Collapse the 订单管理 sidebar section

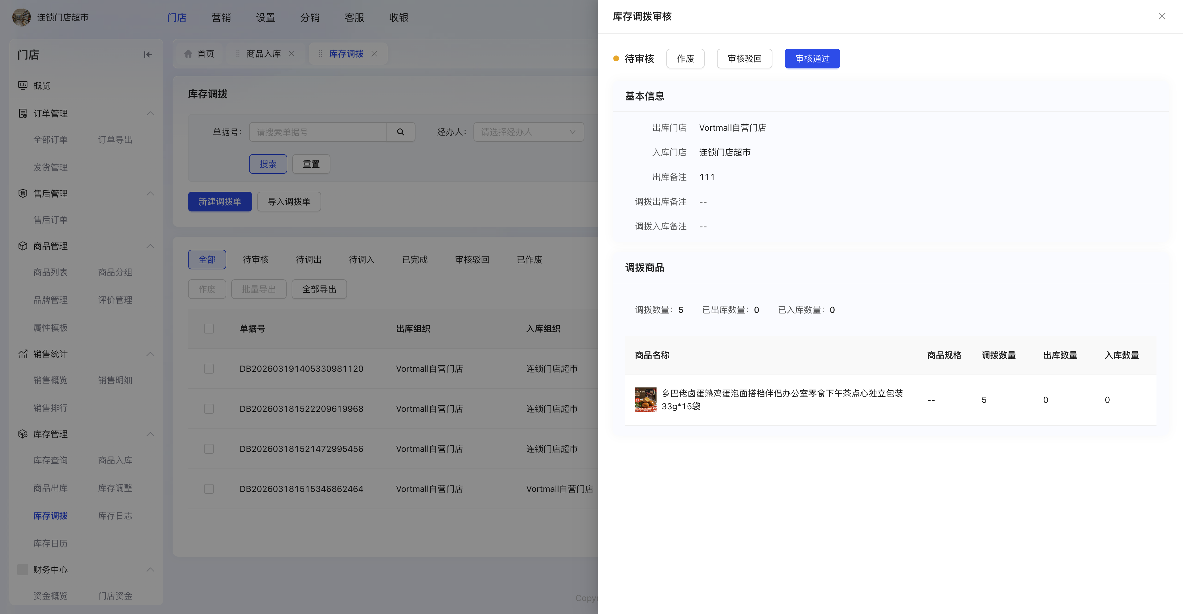150,113
